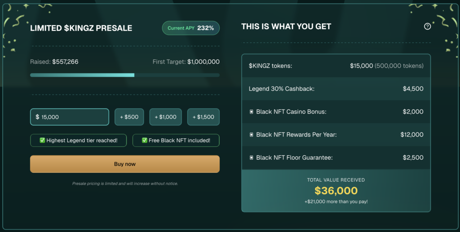
Task: Click the Legend 30% Cashback row
Action: point(336,89)
